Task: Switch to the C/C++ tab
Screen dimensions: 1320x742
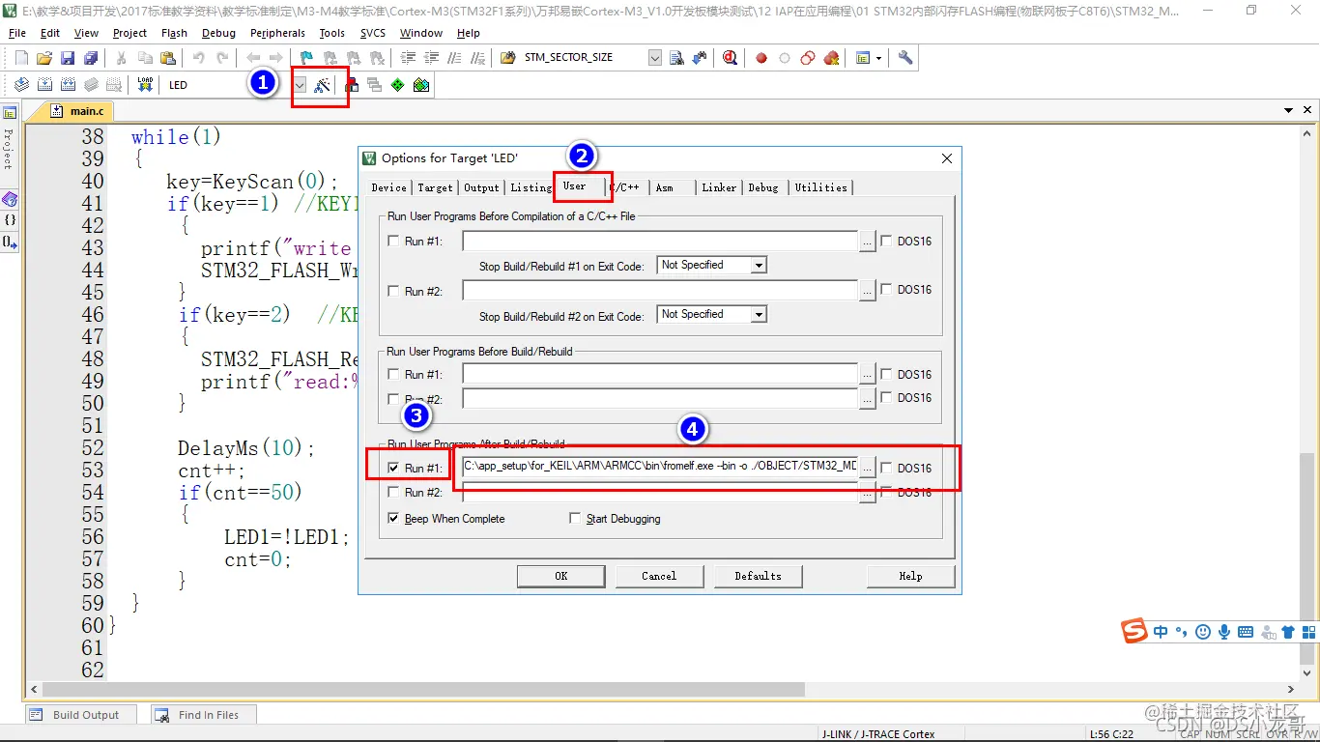Action: click(625, 187)
